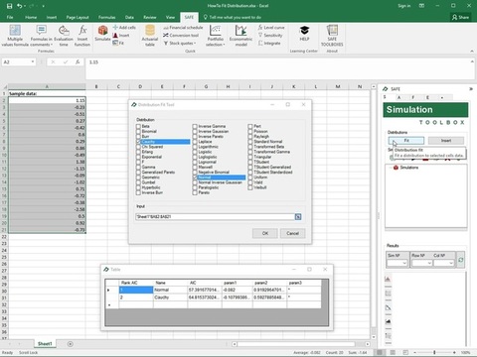Click the ribbon Fit item
This screenshot has height=357, width=477.
(x=118, y=43)
